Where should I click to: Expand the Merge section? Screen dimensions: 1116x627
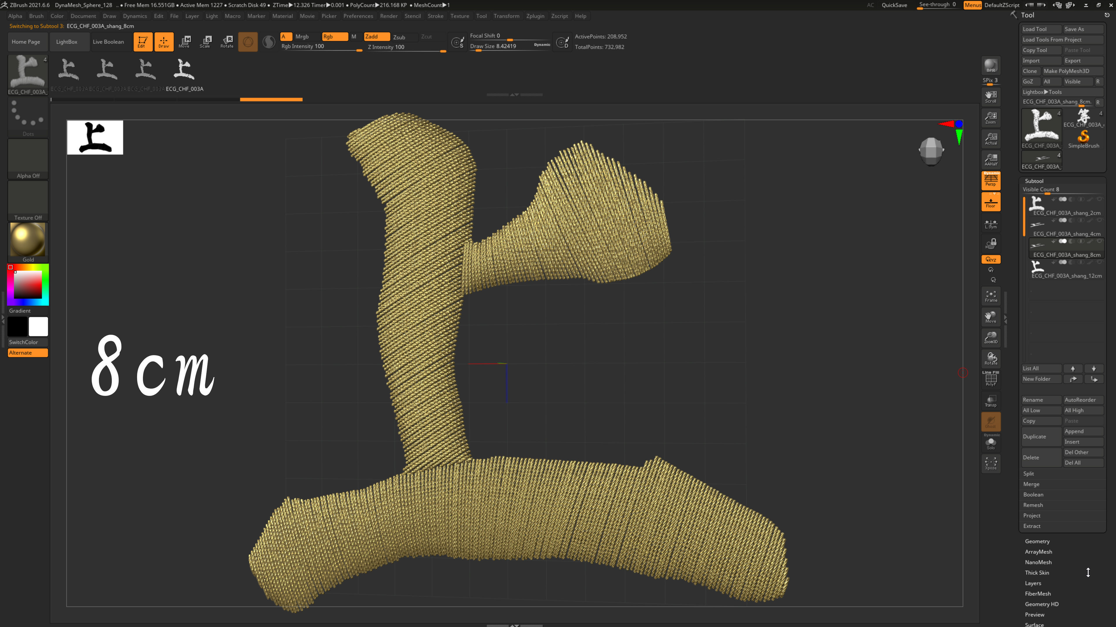pyautogui.click(x=1031, y=484)
